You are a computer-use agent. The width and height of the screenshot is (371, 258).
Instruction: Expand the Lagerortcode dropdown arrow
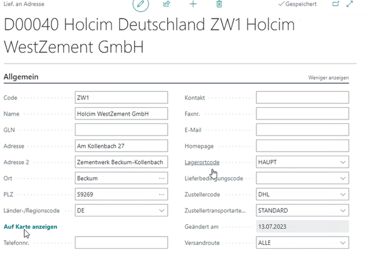coord(343,162)
